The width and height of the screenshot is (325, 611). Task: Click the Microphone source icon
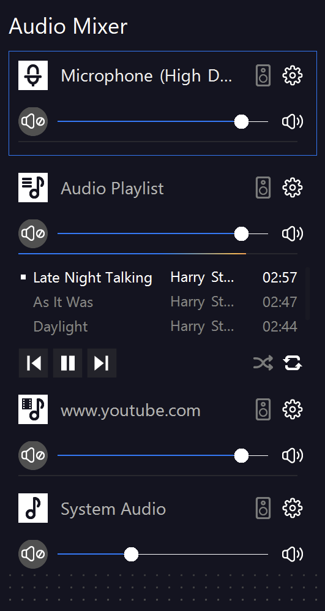pyautogui.click(x=33, y=75)
